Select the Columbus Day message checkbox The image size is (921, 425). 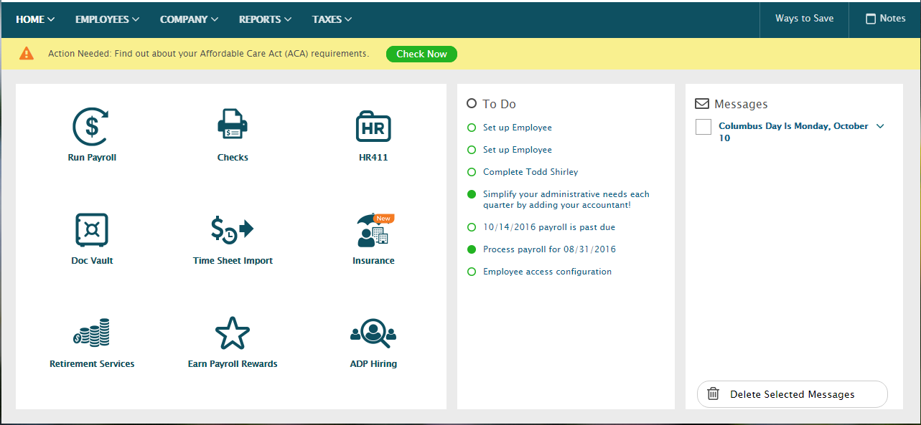703,127
